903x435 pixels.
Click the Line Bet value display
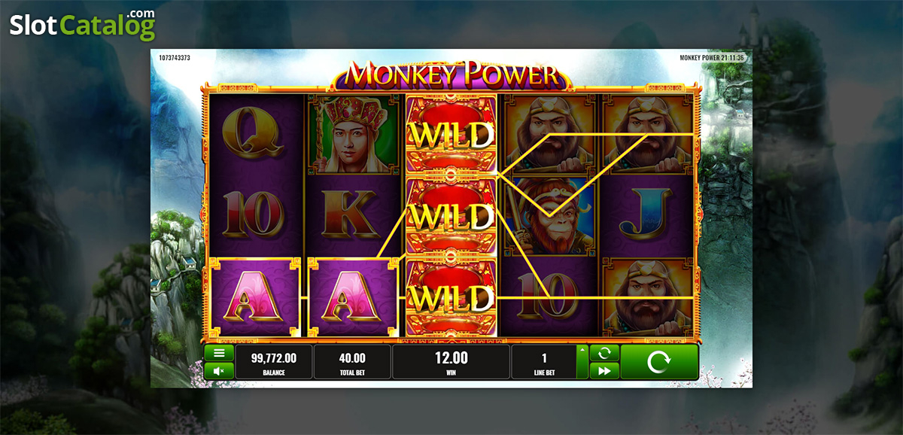[544, 362]
